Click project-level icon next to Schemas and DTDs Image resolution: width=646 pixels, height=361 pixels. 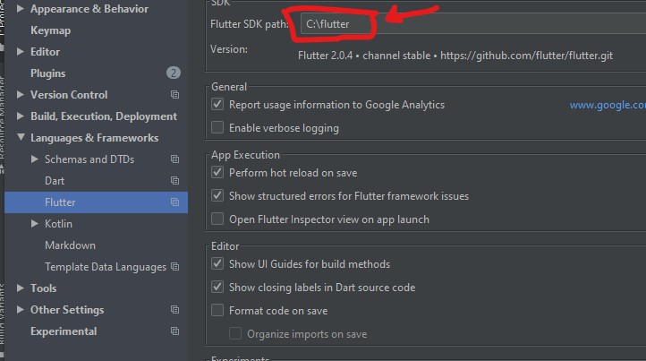point(175,159)
